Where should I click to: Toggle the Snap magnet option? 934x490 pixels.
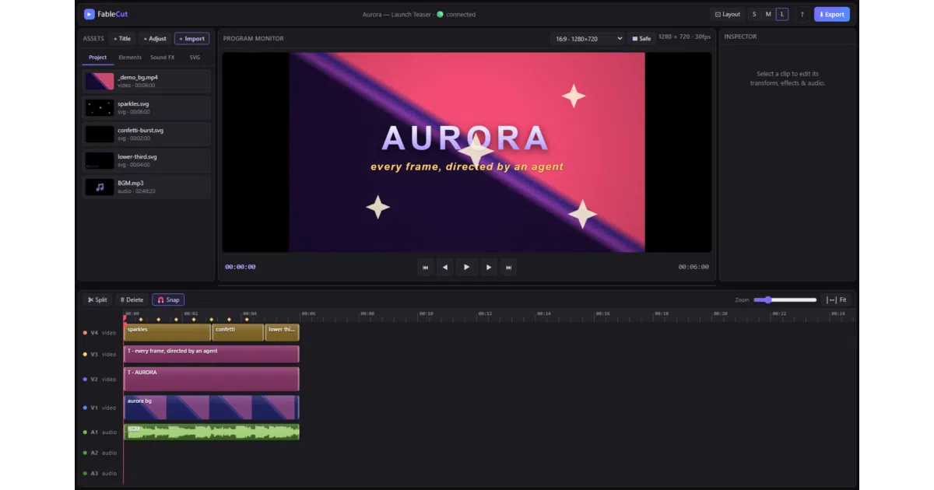click(x=168, y=299)
